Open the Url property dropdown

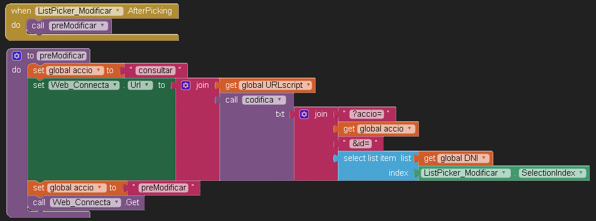146,86
